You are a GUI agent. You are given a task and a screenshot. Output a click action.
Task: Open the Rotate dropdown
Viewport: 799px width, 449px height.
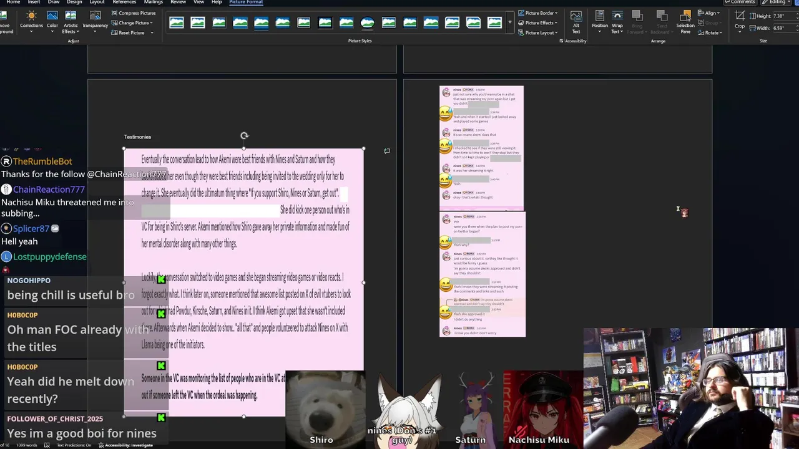point(710,32)
